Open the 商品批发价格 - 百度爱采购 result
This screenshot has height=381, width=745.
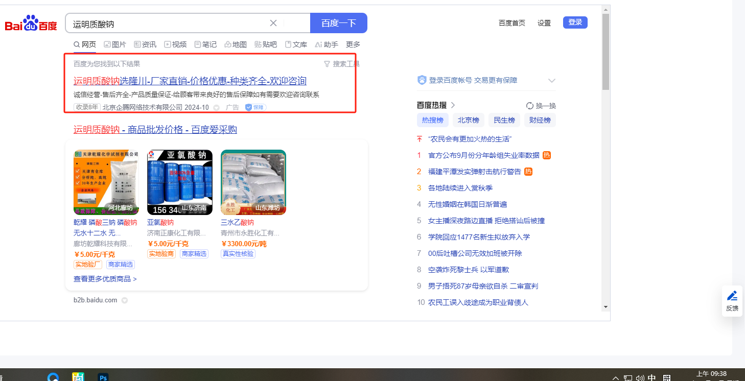(x=155, y=130)
